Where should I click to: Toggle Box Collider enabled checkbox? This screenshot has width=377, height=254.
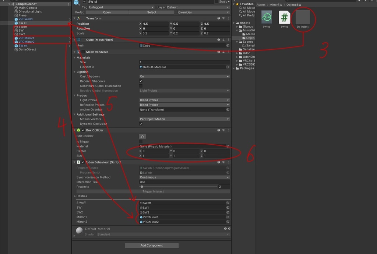pos(83,130)
